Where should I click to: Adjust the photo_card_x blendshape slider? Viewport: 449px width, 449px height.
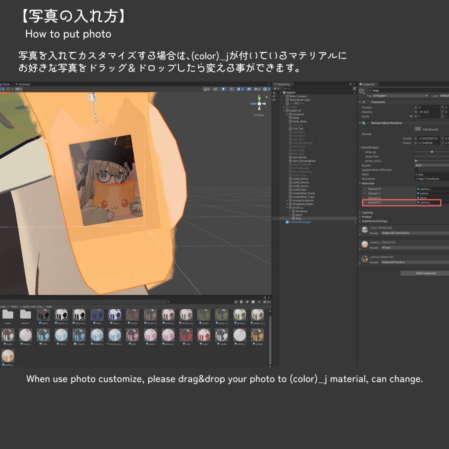tap(432, 160)
